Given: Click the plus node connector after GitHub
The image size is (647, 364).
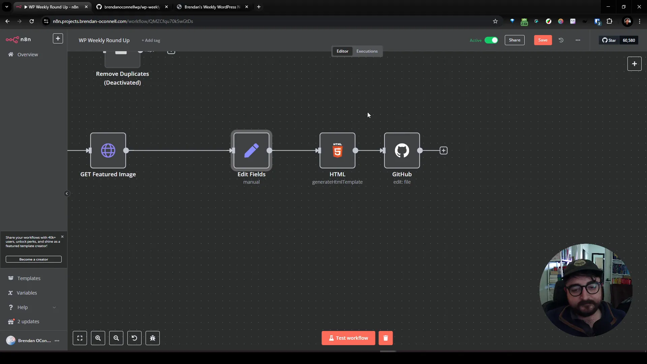Looking at the screenshot, I should pos(443,150).
